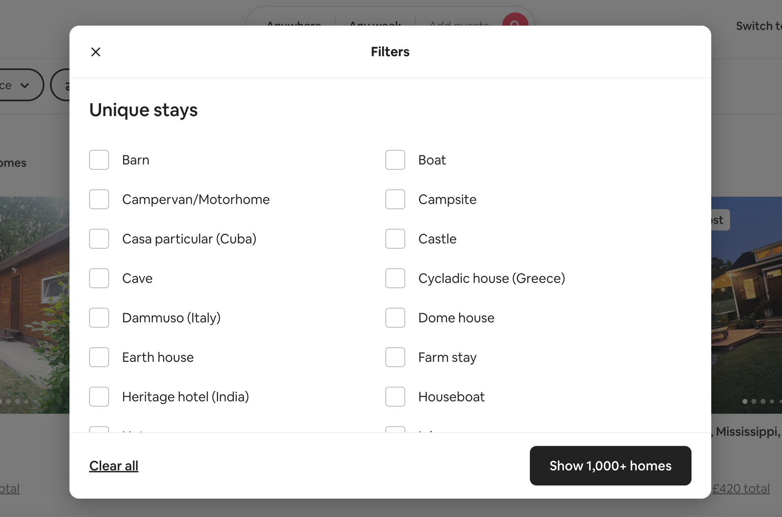Enable the Cave checkbox
782x517 pixels.
pyautogui.click(x=99, y=278)
